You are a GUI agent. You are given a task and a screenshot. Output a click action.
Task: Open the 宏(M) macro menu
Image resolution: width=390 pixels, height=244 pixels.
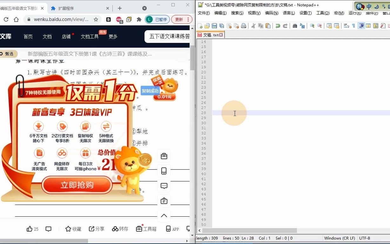339,13
